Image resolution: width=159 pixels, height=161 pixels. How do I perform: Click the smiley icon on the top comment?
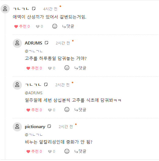click(x=55, y=26)
